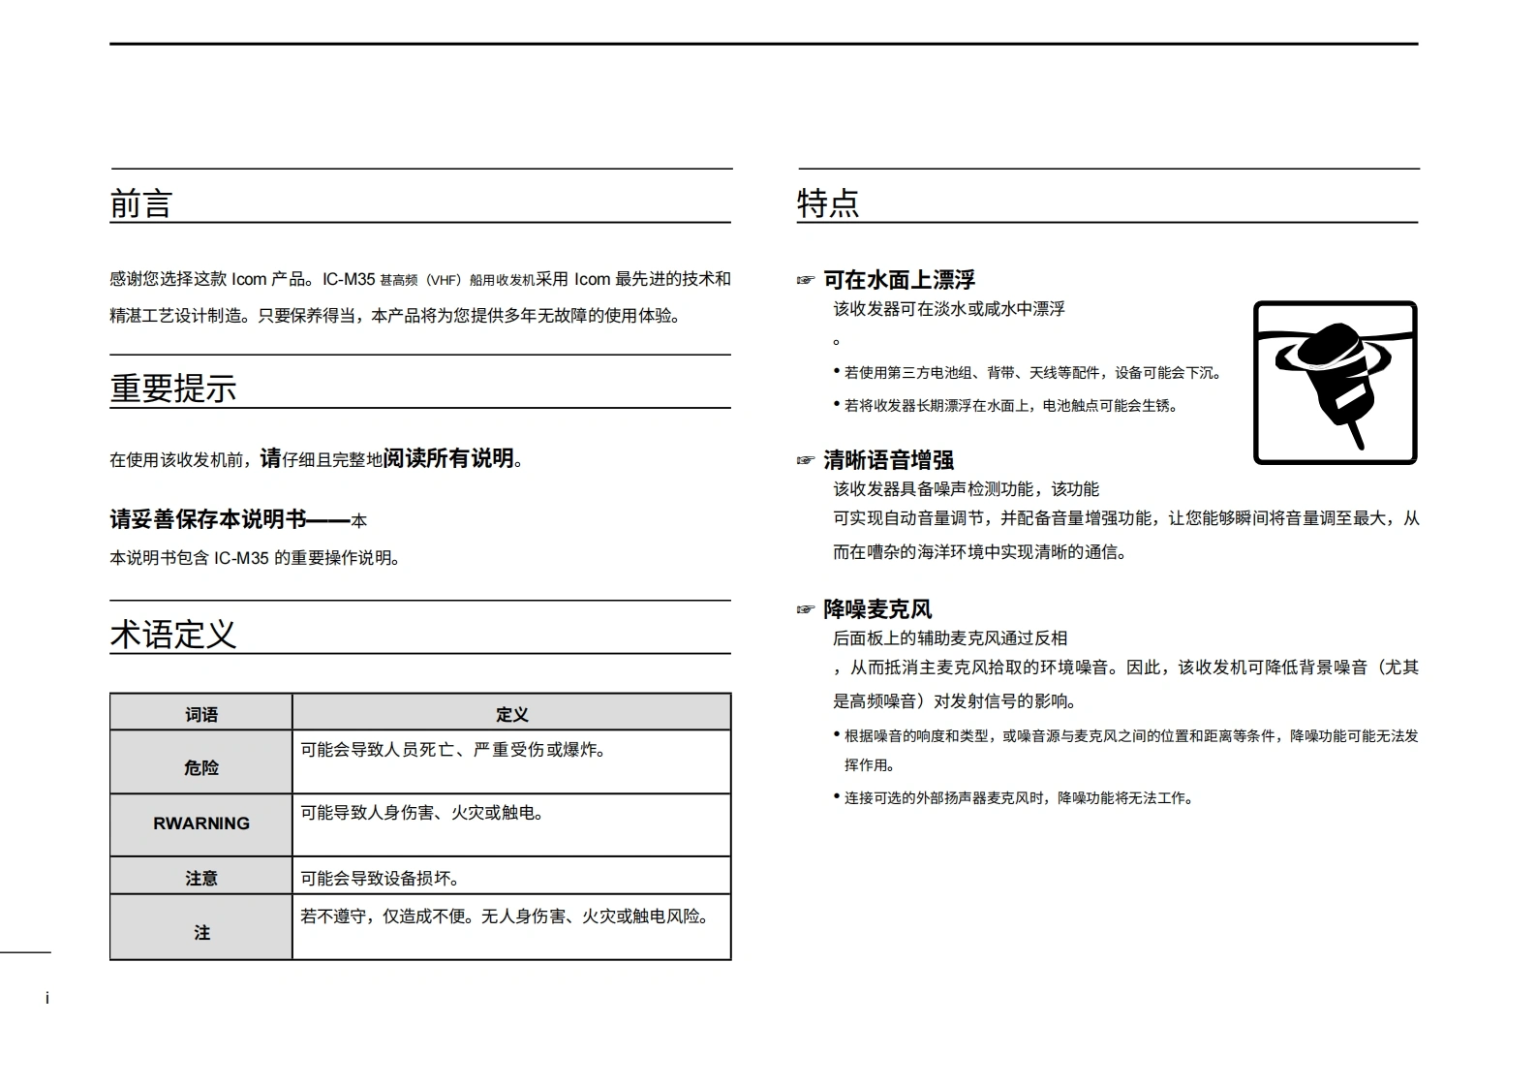The width and height of the screenshot is (1536, 1087).
Task: Select the 词语 table header cell
Action: pyautogui.click(x=201, y=714)
